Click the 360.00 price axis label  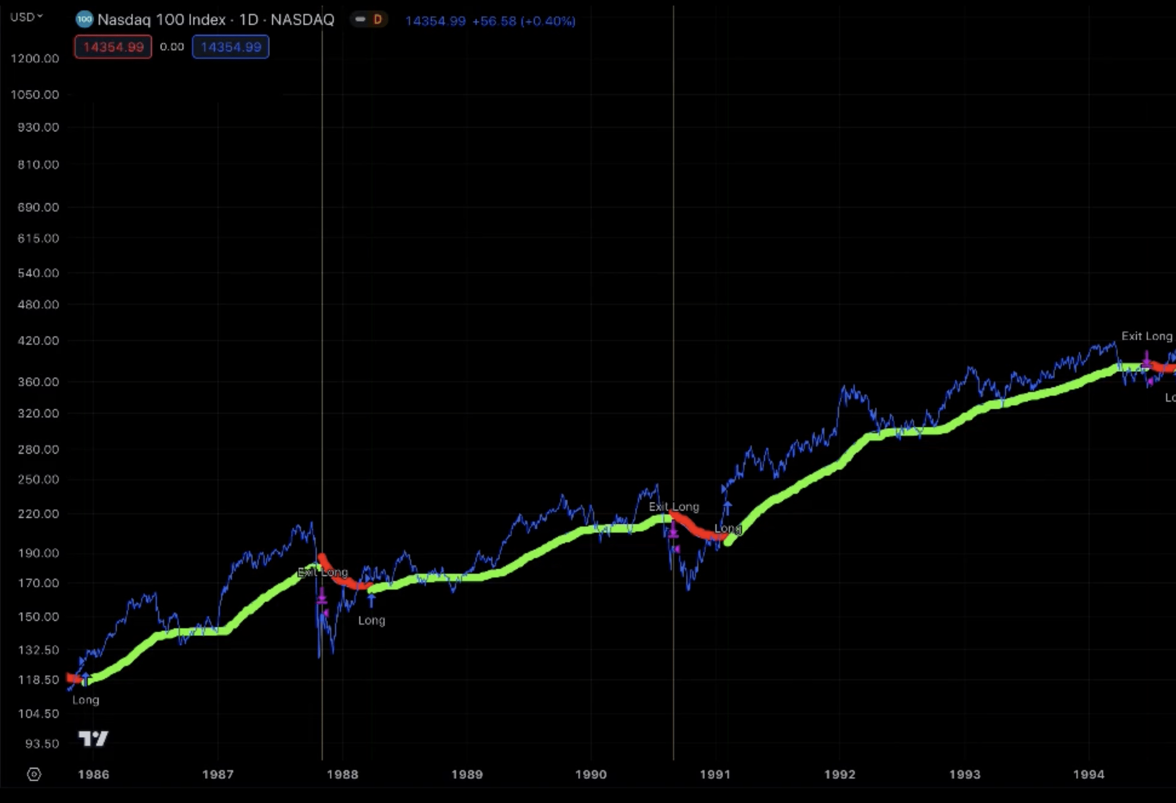pos(38,382)
